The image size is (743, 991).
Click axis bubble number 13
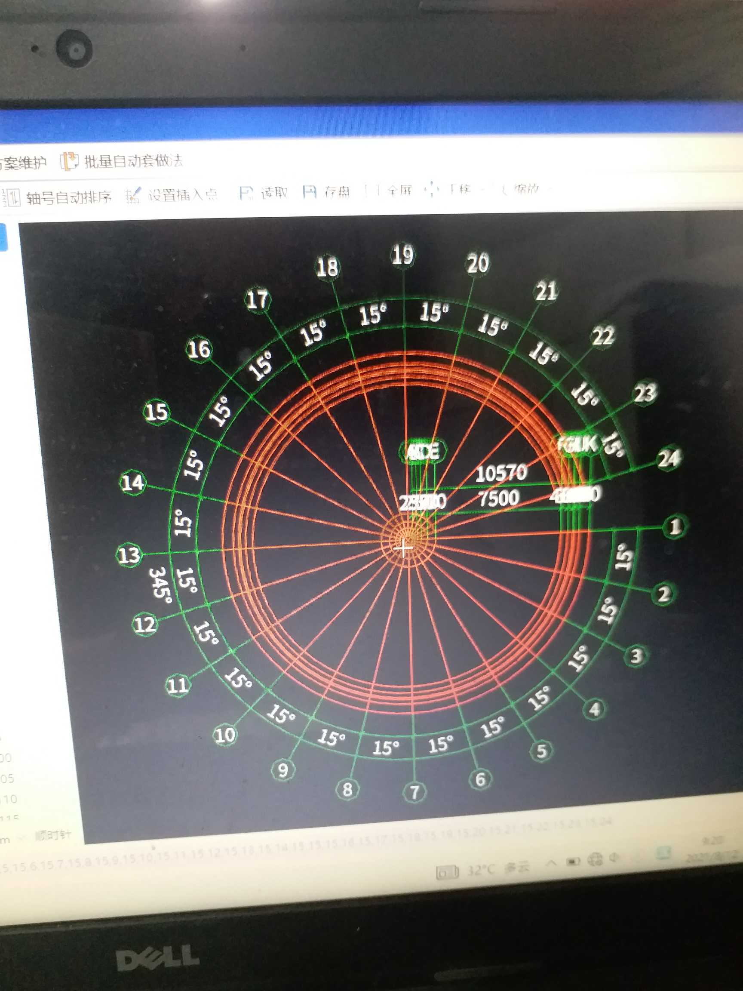click(x=129, y=555)
